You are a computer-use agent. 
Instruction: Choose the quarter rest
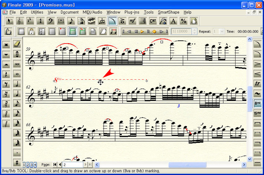click(x=6, y=74)
